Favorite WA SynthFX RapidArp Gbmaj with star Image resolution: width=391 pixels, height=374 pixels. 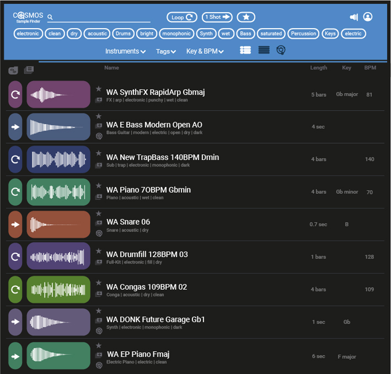click(99, 89)
